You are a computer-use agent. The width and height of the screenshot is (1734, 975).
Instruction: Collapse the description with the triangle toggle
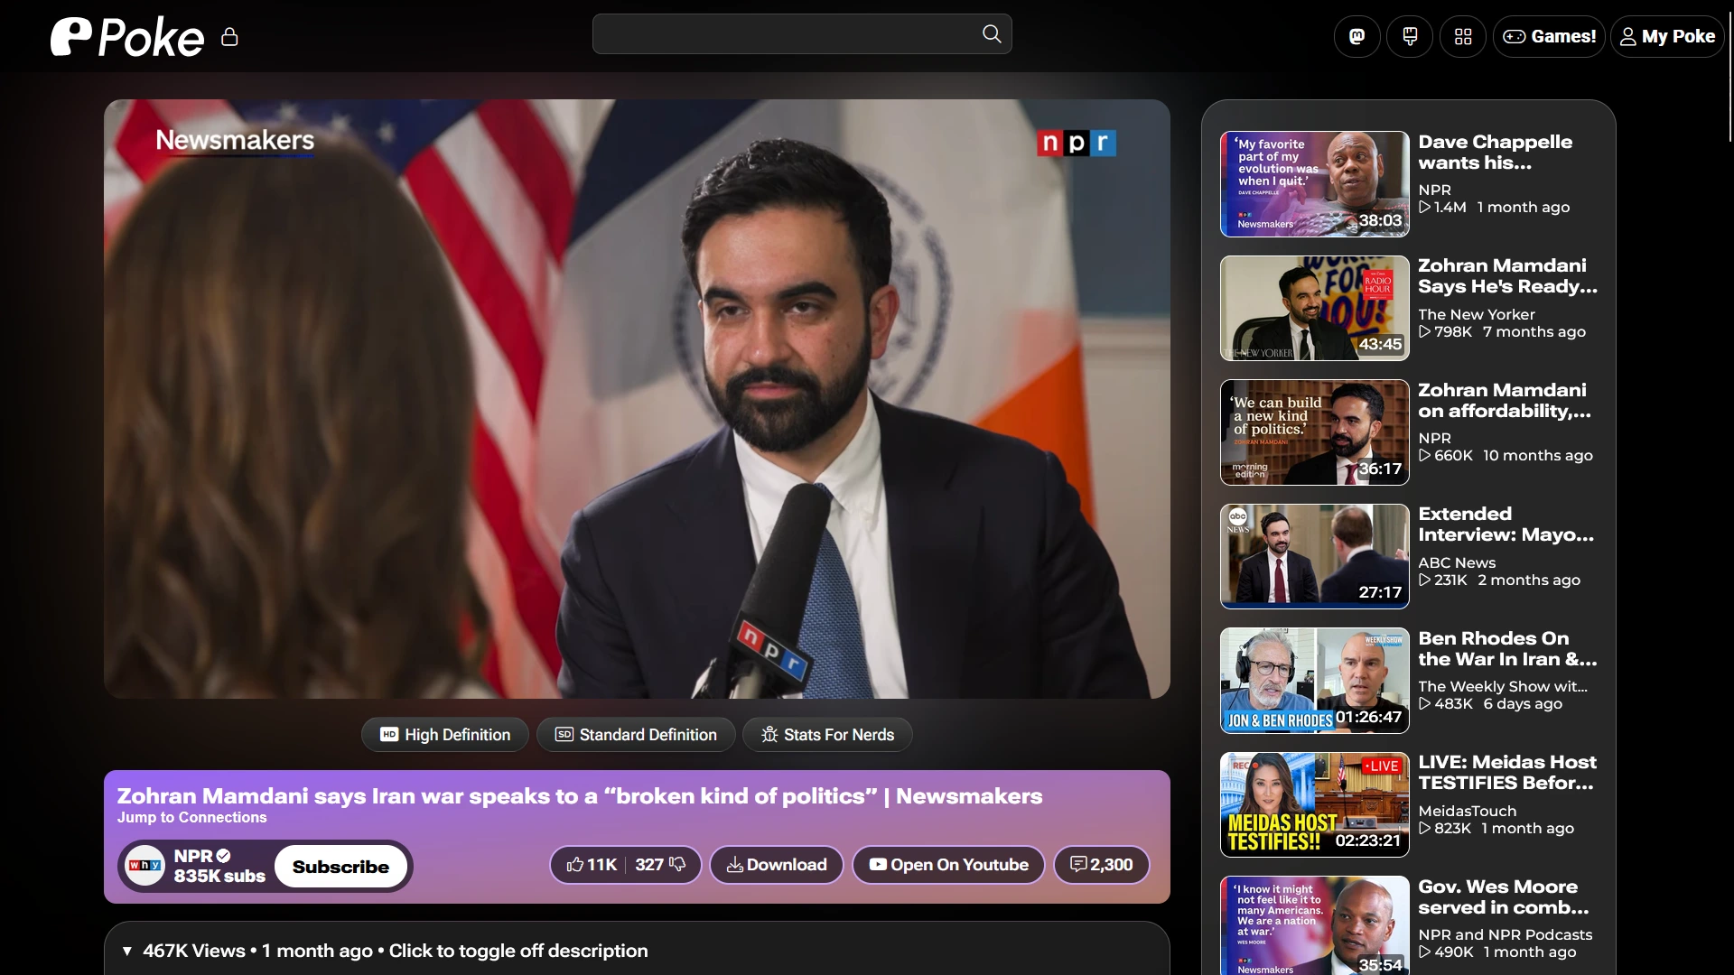[x=127, y=952]
